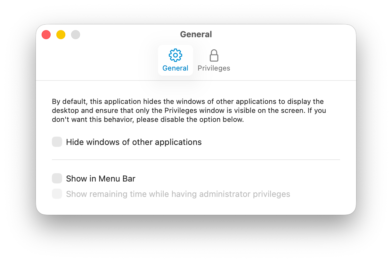The image size is (392, 262).
Task: Switch to the General tab label
Action: (x=175, y=68)
